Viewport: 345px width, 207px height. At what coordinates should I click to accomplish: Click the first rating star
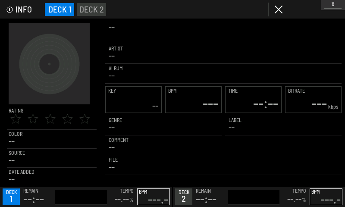[x=16, y=119]
